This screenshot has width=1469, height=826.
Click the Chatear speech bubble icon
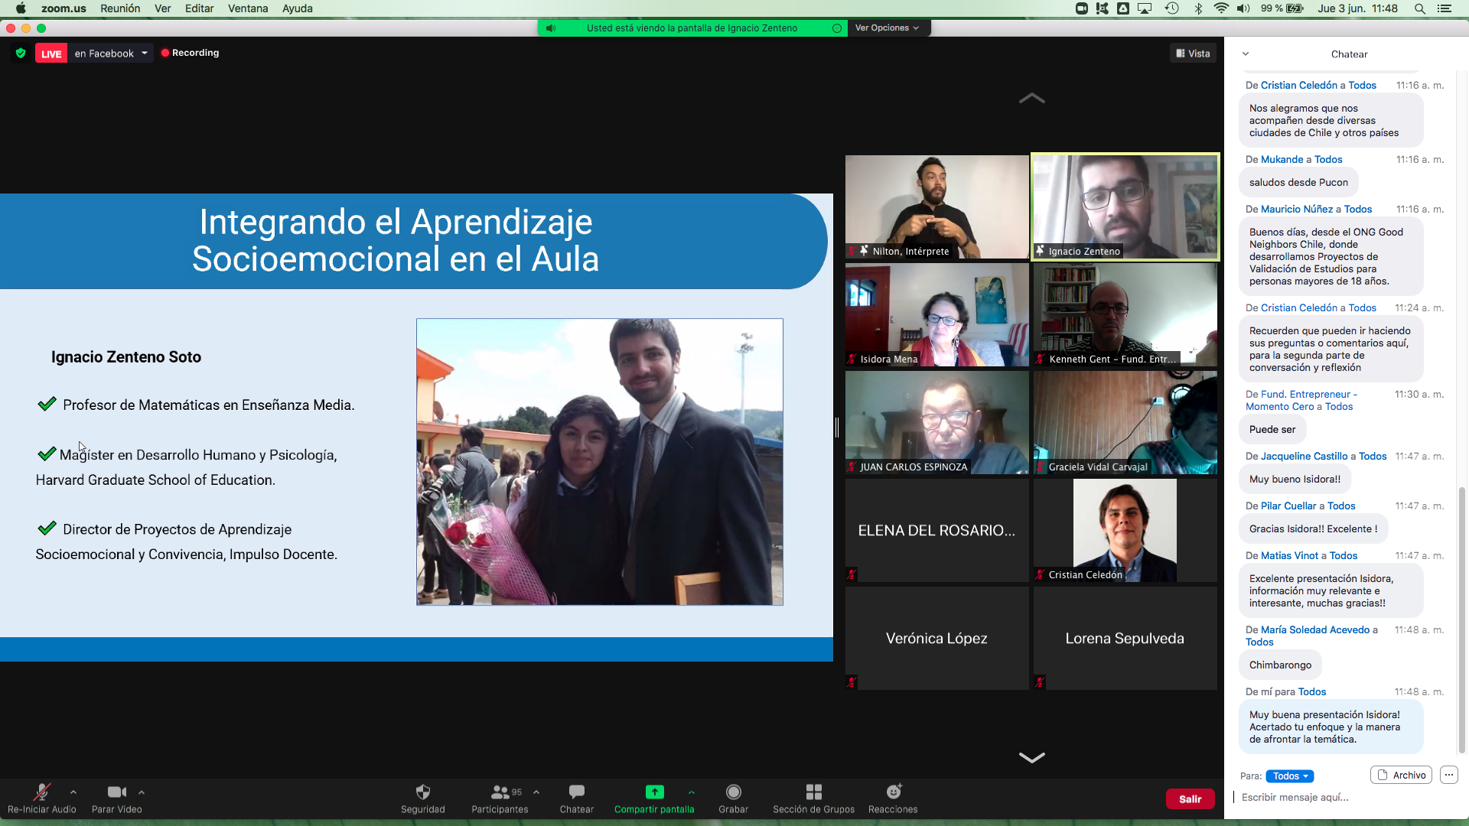tap(576, 792)
